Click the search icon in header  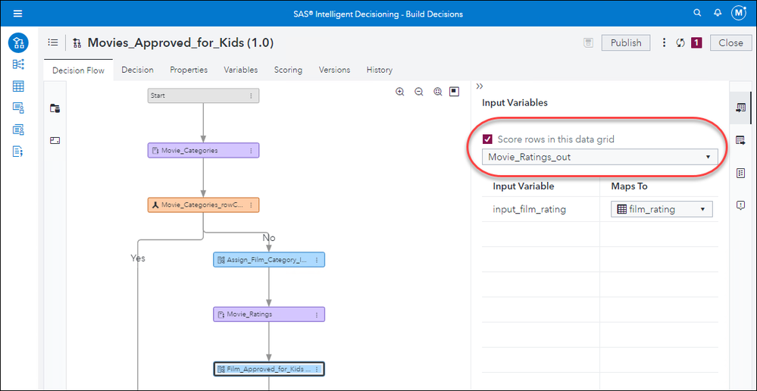698,14
